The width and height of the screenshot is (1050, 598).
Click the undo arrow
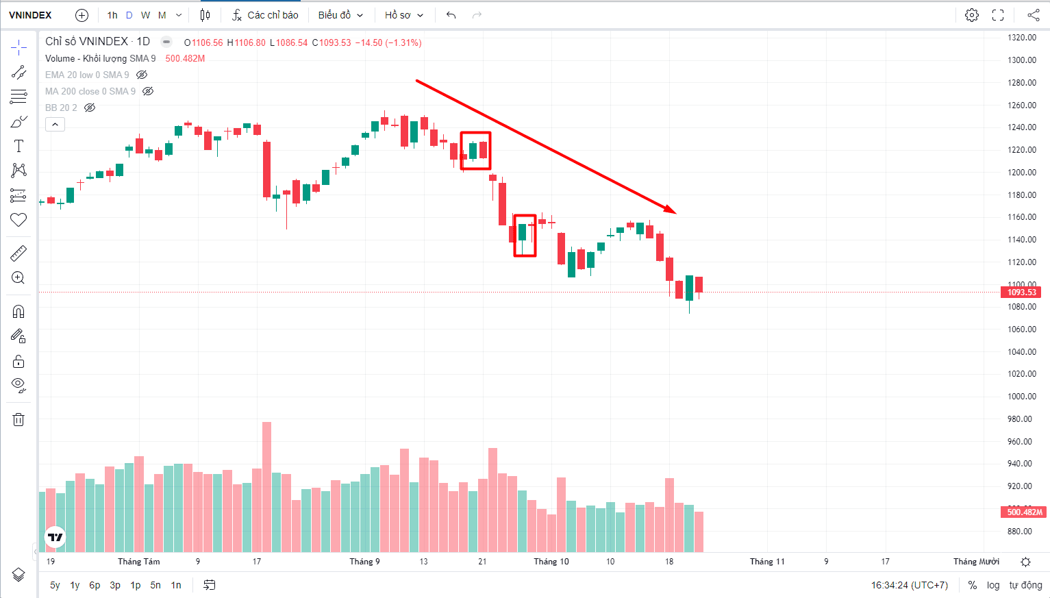click(451, 15)
